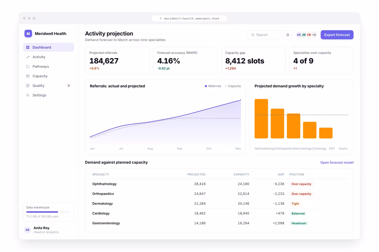Image resolution: width=379 pixels, height=252 pixels.
Task: Click the +6 more collaborators badge
Action: coord(314,35)
